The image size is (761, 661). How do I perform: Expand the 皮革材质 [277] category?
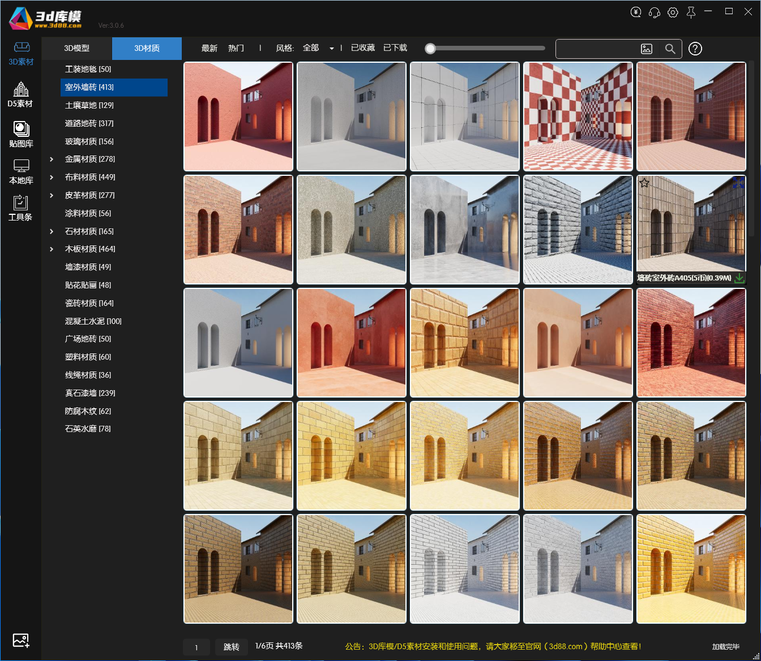point(52,196)
